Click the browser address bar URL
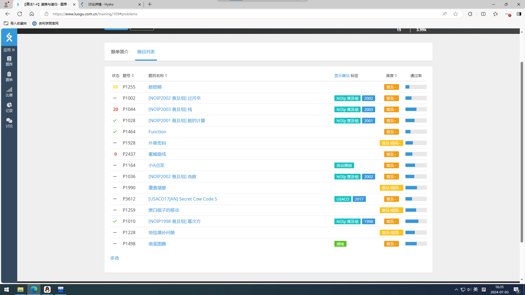The height and width of the screenshot is (295, 525). click(95, 14)
